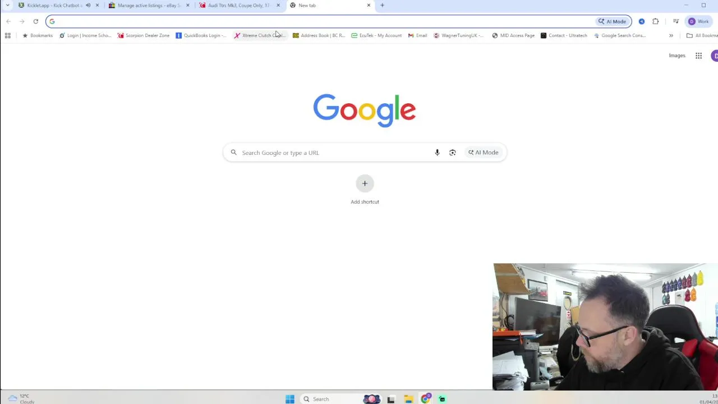Expand hidden bookmarks chevron
The width and height of the screenshot is (718, 404).
[671, 35]
